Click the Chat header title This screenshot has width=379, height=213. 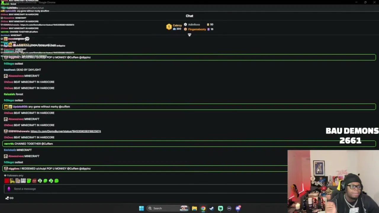tap(189, 16)
